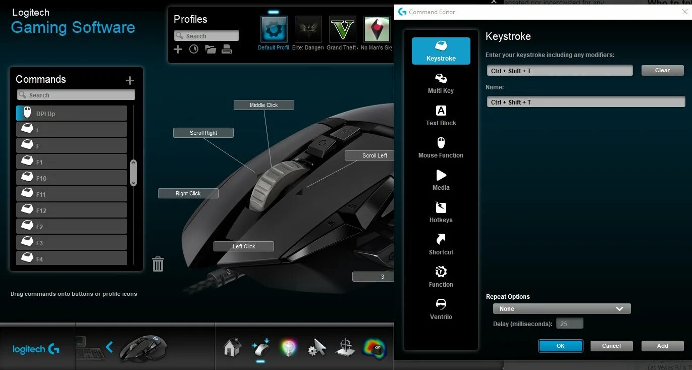692x370 pixels.
Task: Click the Logitech G logo
Action: (36, 349)
